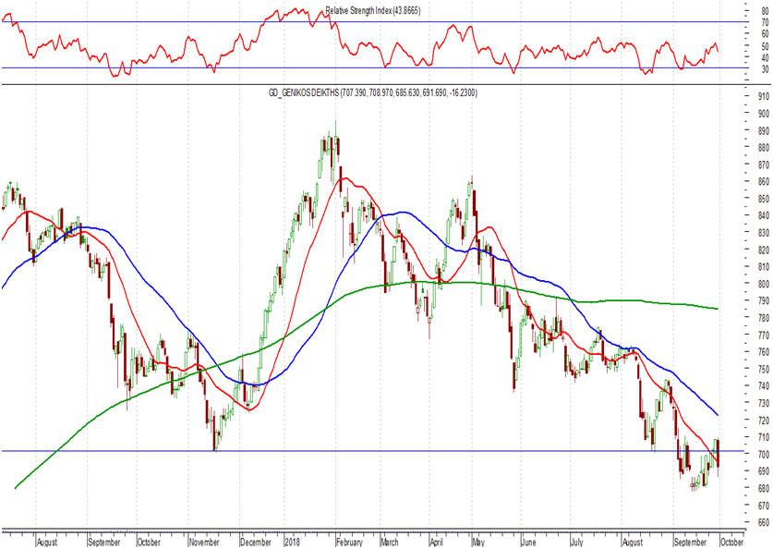
Task: Click the November label on the time axis
Action: pyautogui.click(x=204, y=542)
